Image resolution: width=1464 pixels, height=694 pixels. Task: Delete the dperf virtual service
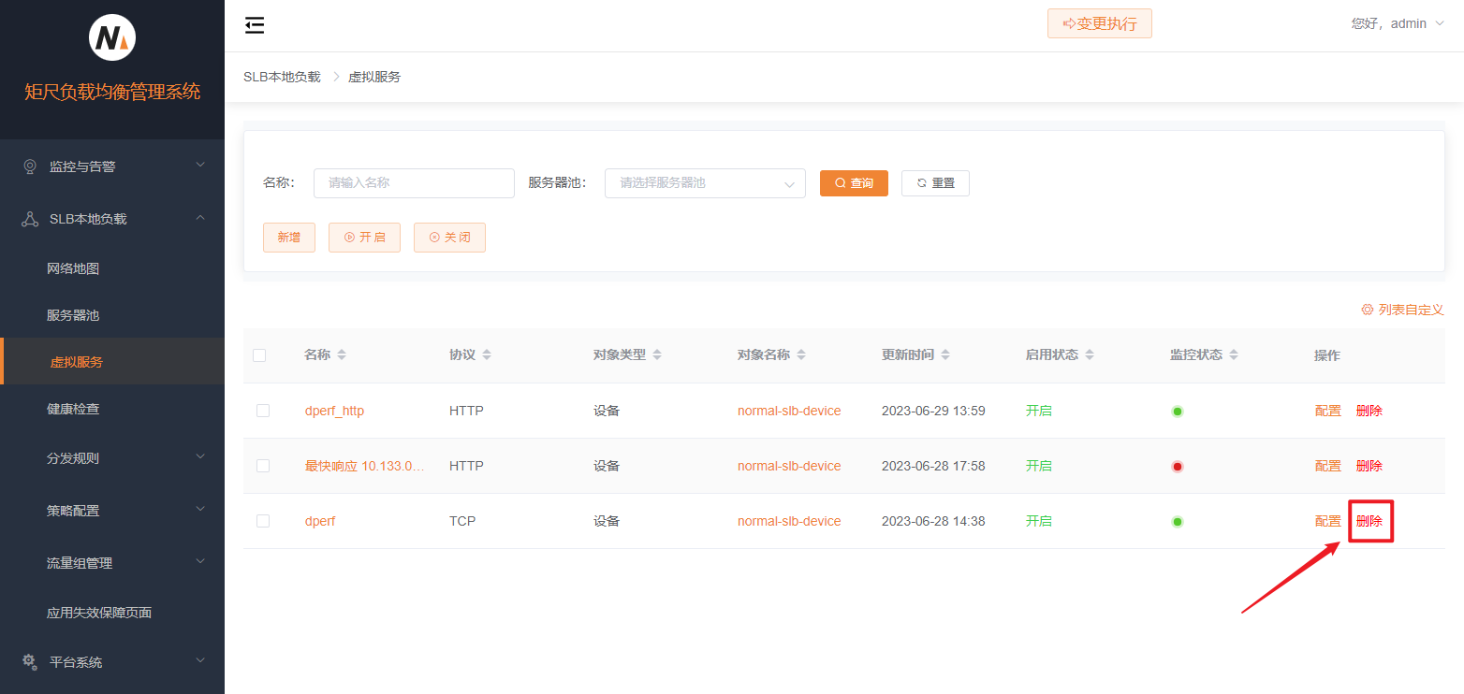[x=1369, y=521]
